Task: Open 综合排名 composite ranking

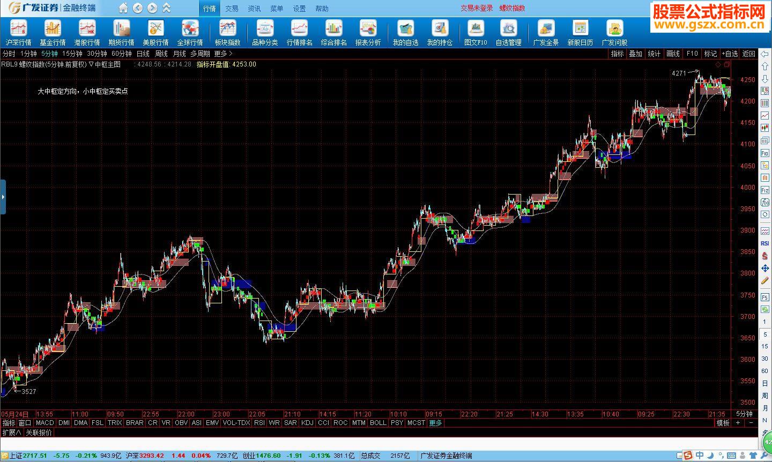Action: (x=333, y=33)
